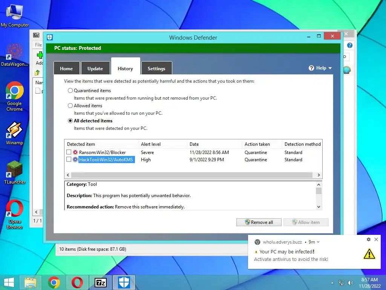Click detected list scroll right arrow
Screen dimensions: 386x290
tap(319, 175)
